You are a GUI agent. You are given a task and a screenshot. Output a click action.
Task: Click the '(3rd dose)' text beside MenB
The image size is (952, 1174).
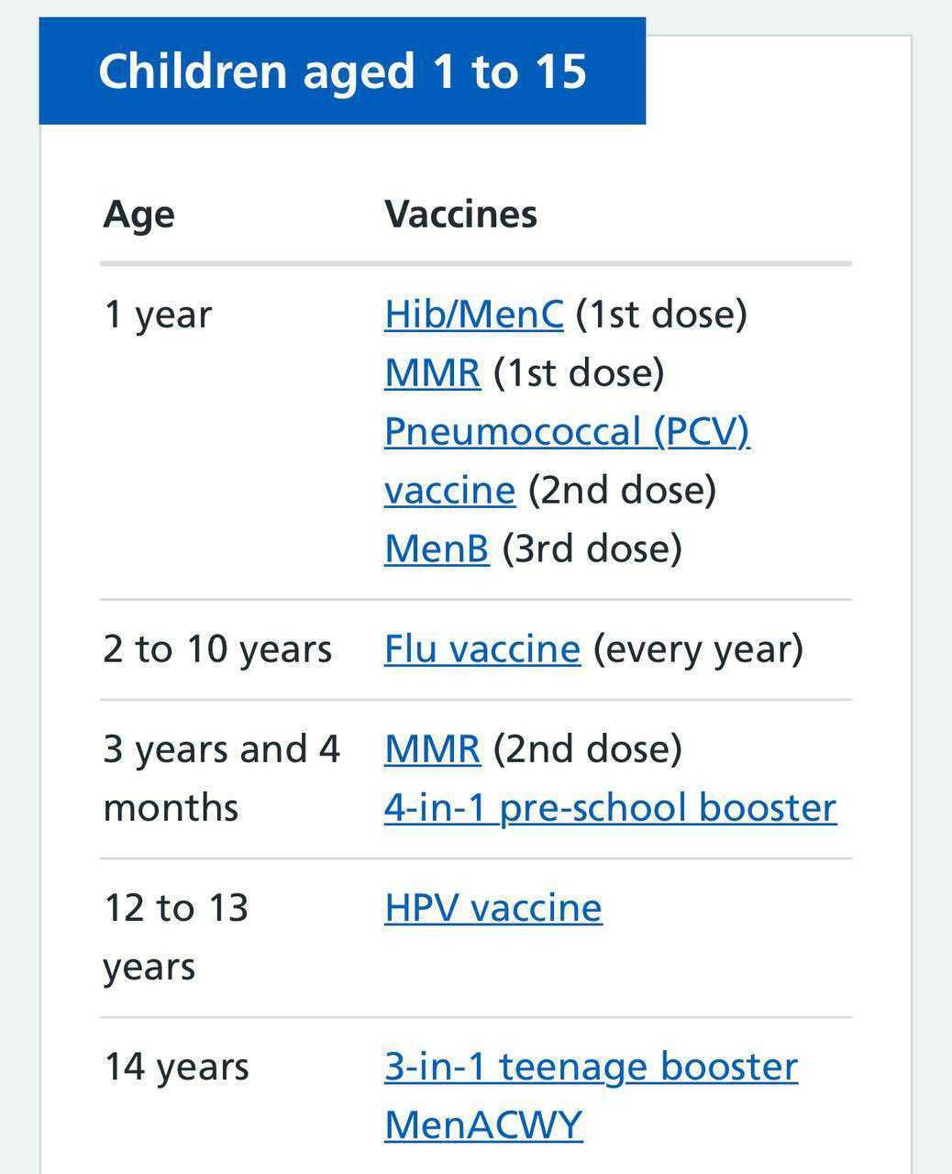(x=592, y=548)
